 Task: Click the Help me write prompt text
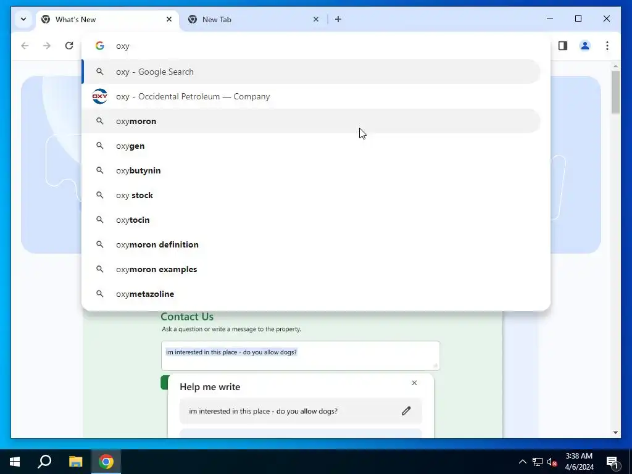point(263,411)
